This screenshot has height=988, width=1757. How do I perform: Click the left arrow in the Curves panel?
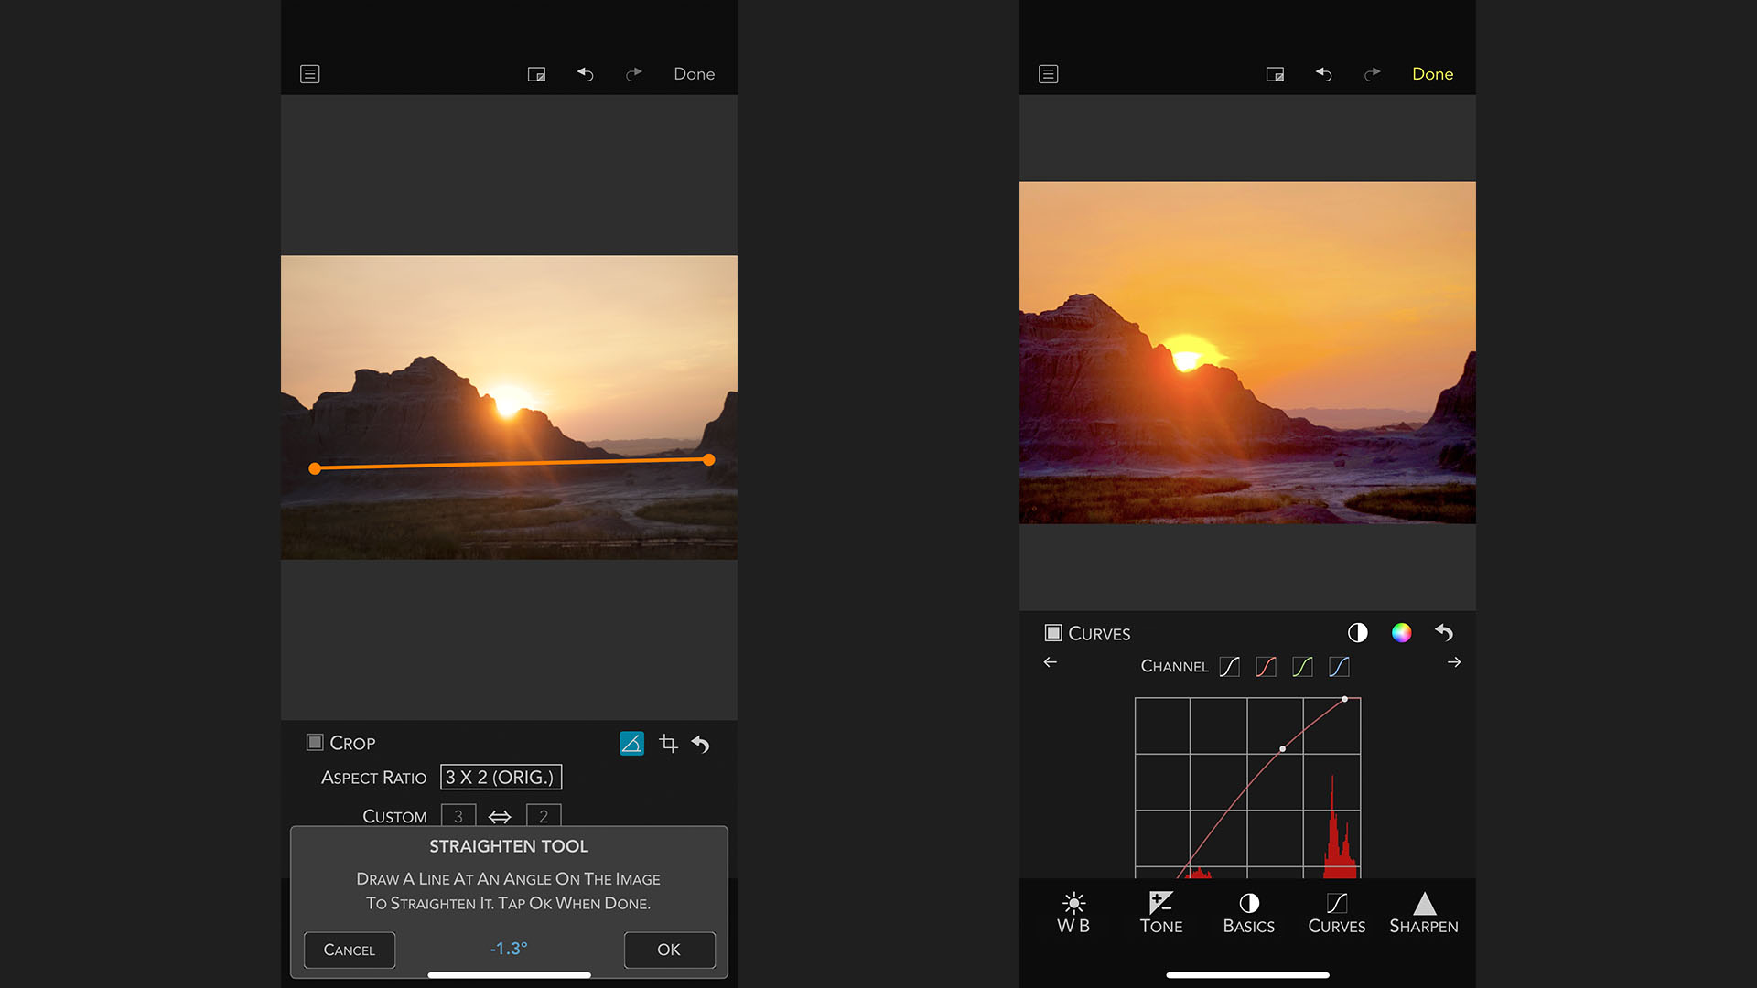coord(1050,662)
